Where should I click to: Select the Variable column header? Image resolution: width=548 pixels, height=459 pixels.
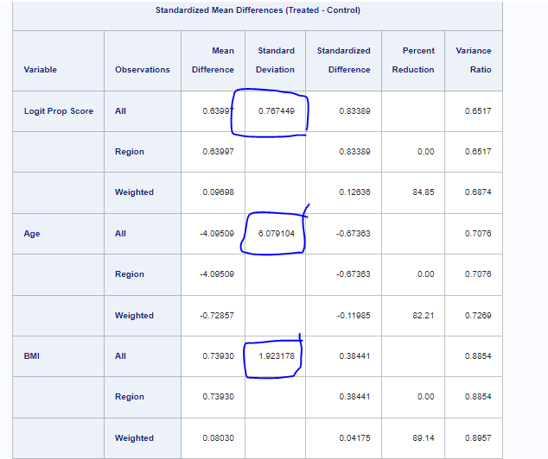click(x=41, y=70)
